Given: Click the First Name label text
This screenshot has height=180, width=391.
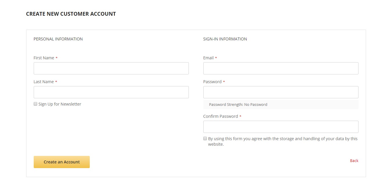Looking at the screenshot, I should coord(44,58).
